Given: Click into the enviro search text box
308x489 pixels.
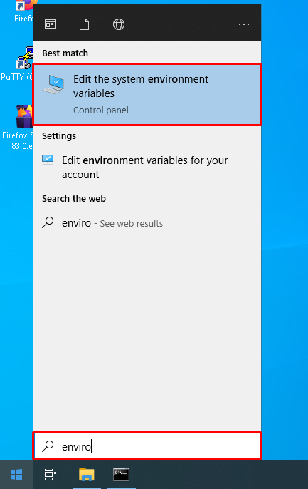Looking at the screenshot, I should pyautogui.click(x=147, y=446).
